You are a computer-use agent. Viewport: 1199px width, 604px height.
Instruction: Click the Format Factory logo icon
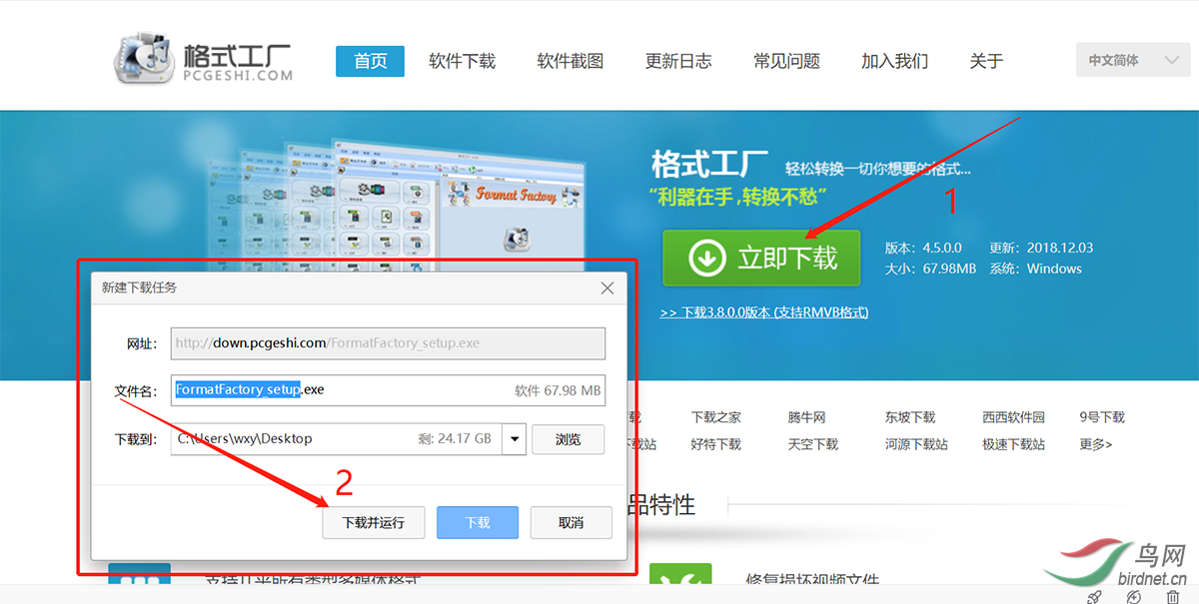[145, 60]
